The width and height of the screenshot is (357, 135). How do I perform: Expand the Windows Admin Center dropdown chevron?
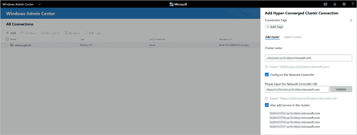[40, 4]
